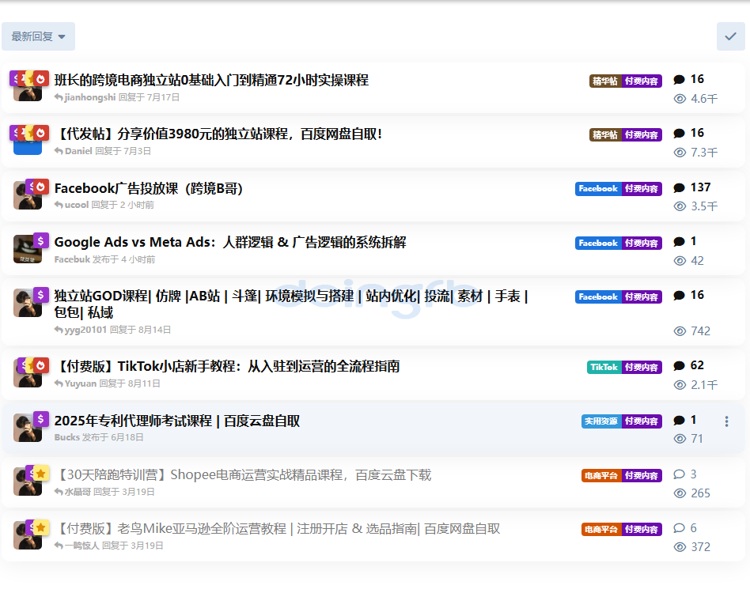Select the TikTok tag label

[x=604, y=367]
